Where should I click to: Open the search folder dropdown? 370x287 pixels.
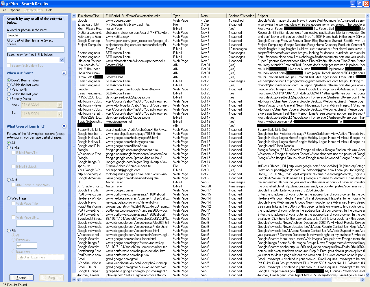(x=62, y=60)
